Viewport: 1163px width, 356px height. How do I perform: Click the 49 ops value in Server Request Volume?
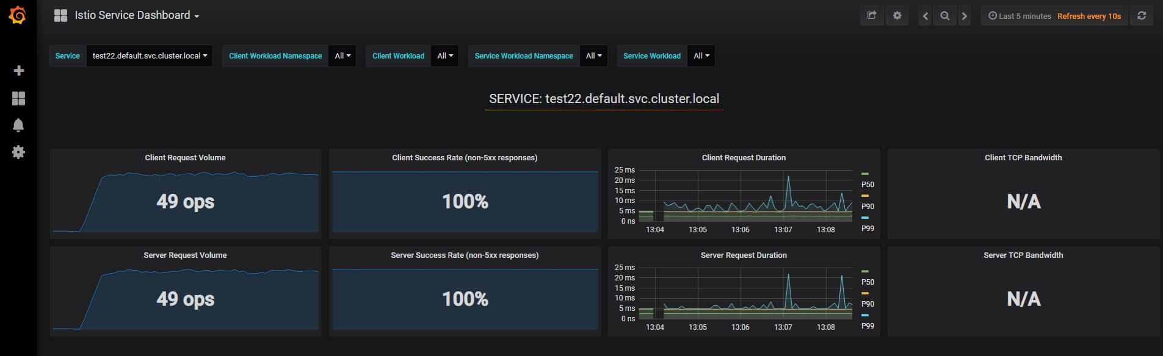click(186, 299)
